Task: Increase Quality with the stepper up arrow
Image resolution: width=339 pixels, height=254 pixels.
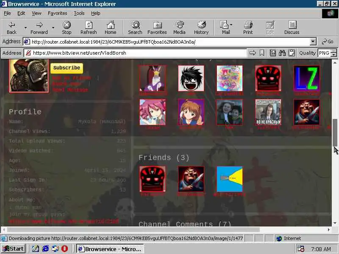Action: (x=334, y=51)
